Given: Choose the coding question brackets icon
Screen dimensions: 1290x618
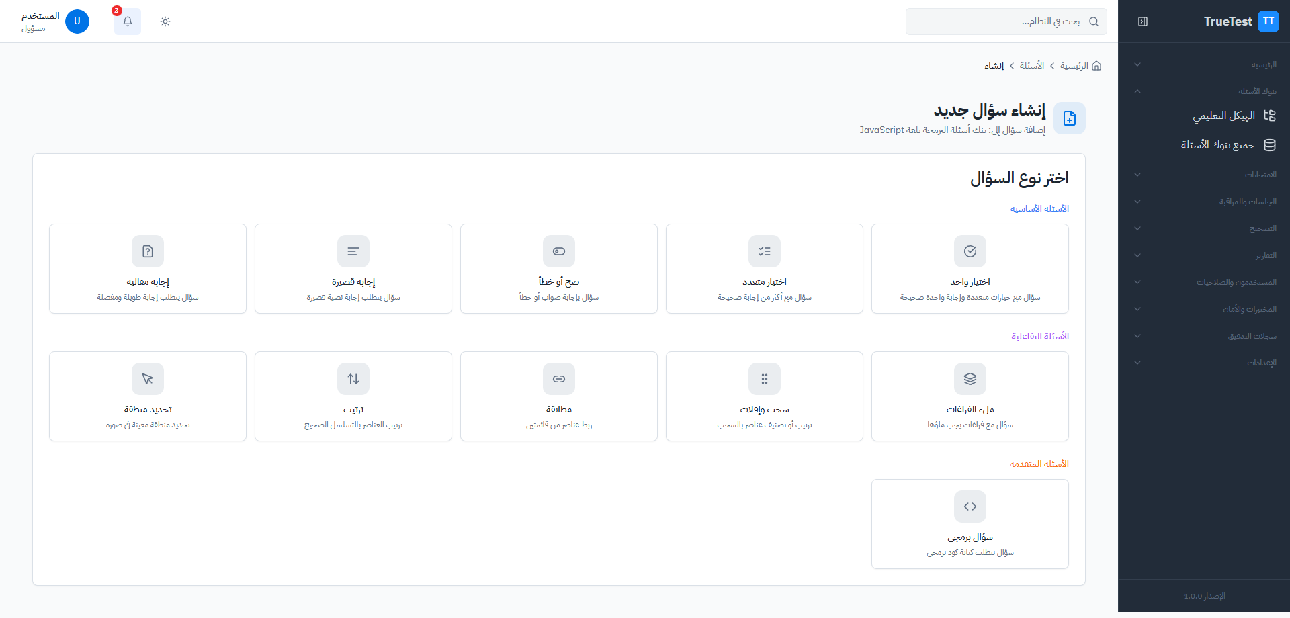Looking at the screenshot, I should tap(970, 506).
